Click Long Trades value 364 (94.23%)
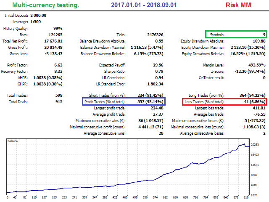Image resolution: width=269 pixels, height=202 pixels. click(252, 96)
